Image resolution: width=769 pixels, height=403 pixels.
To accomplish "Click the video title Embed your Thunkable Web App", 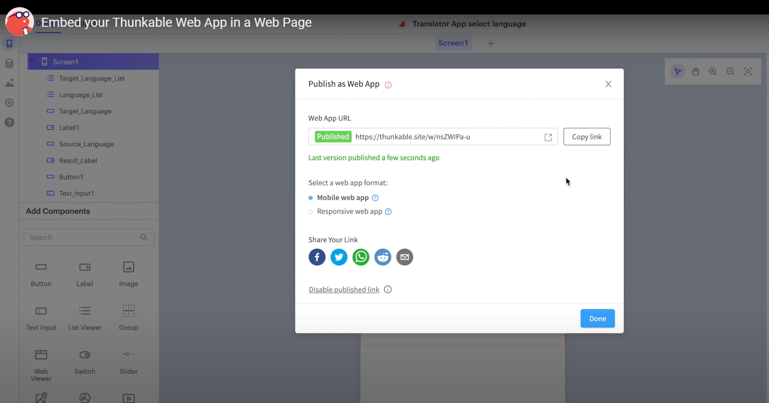I will 176,23.
